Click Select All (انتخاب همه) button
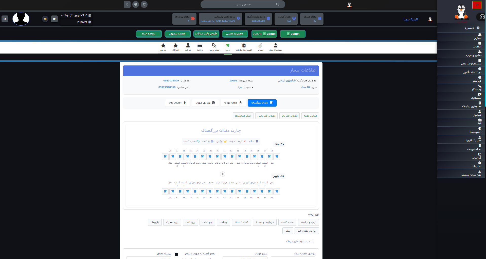Image resolution: width=486 pixels, height=259 pixels. (310, 116)
